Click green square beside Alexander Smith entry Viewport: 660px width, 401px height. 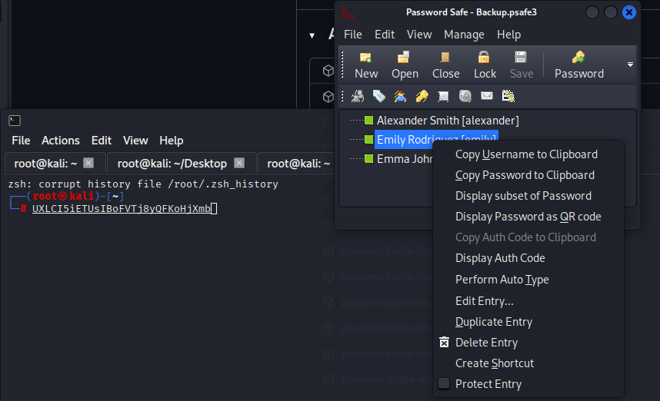(x=368, y=121)
